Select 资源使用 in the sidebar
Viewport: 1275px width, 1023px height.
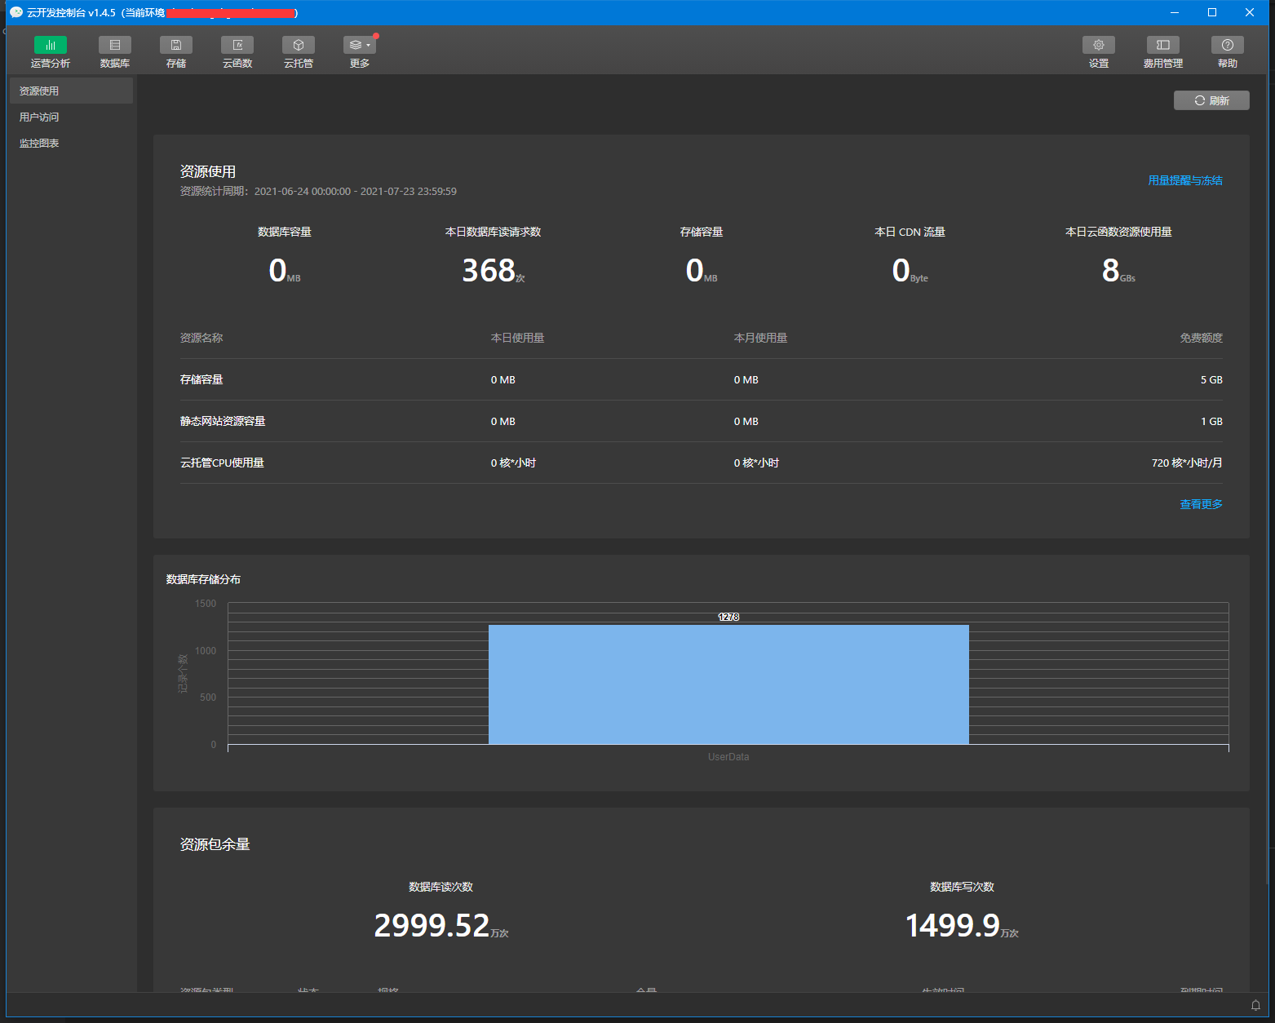[x=71, y=91]
